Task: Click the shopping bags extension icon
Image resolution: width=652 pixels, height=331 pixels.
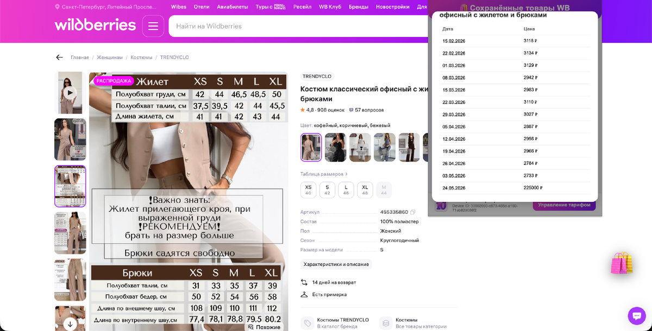Action: [622, 263]
